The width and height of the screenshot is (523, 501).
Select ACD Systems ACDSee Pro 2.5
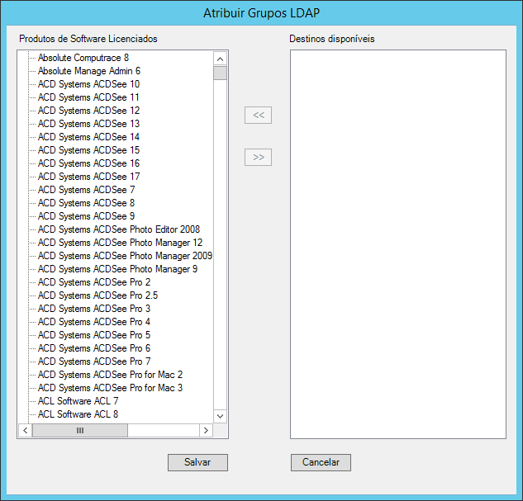coord(98,295)
